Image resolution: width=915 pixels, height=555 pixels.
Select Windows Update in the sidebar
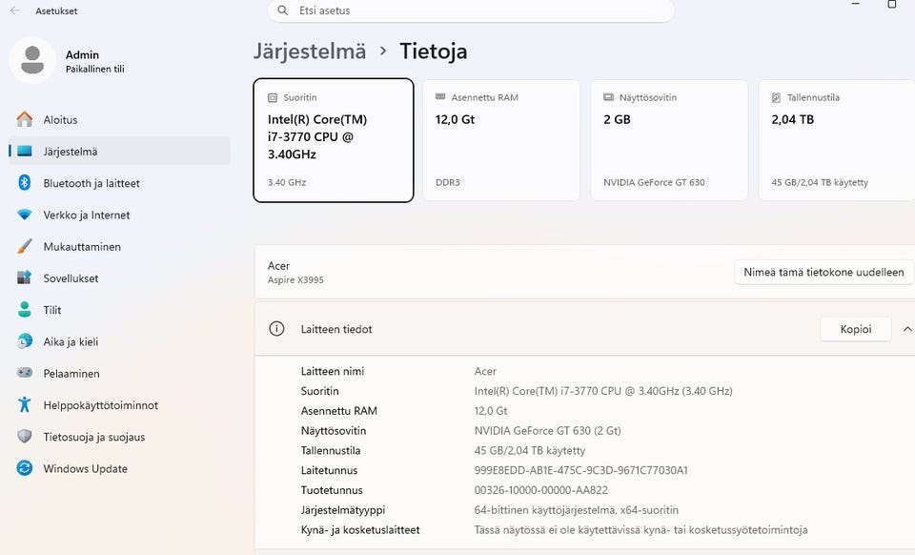(120, 468)
